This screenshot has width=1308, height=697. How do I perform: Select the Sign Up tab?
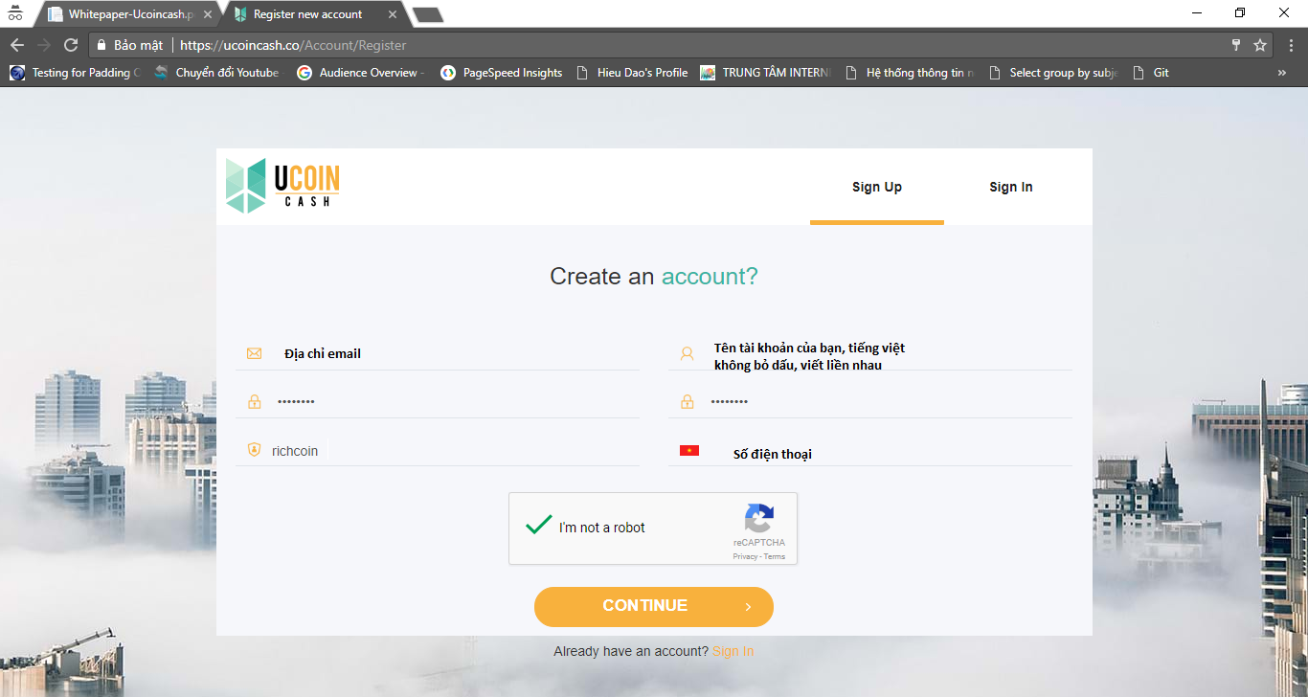click(876, 187)
